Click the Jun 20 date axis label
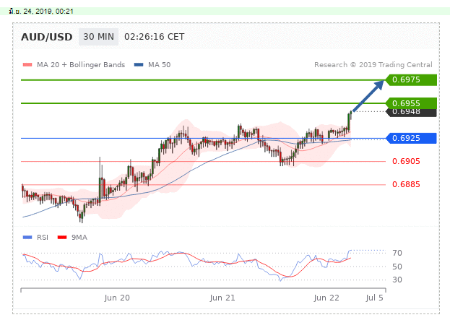This screenshot has height=320, width=450. pyautogui.click(x=117, y=298)
